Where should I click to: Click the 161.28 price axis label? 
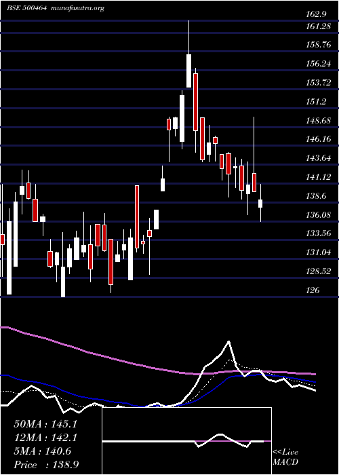pyautogui.click(x=318, y=26)
